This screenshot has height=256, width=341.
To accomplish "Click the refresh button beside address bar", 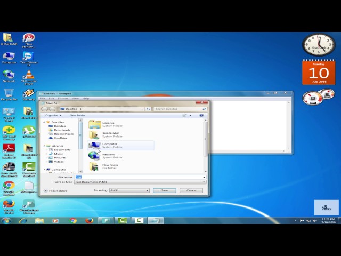I will 148,109.
